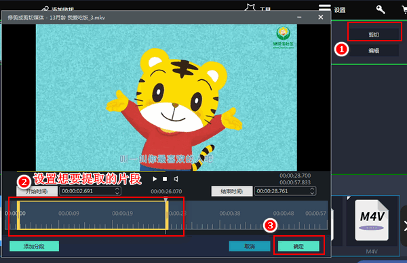Confirm trimming with the 确定 button

(298, 246)
